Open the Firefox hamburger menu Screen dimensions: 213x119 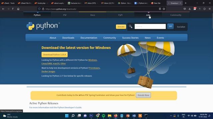(x=210, y=9)
